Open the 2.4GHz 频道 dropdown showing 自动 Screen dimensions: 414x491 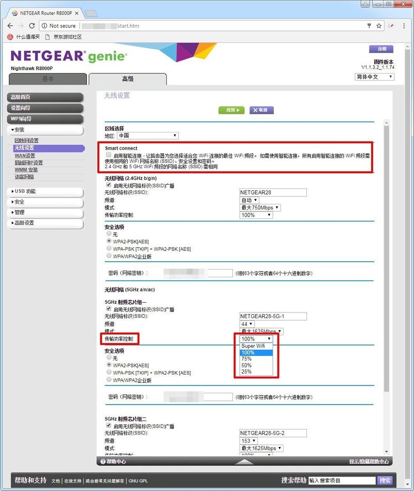click(x=249, y=200)
